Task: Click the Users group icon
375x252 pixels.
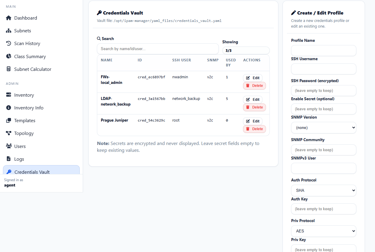Action: click(x=9, y=146)
